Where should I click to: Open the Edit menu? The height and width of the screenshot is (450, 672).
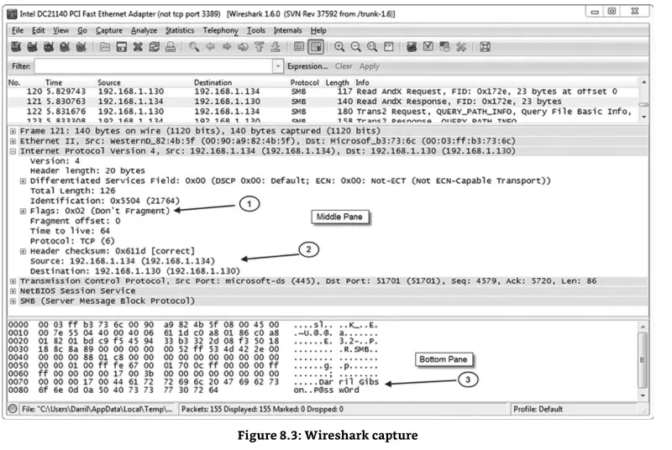[38, 30]
